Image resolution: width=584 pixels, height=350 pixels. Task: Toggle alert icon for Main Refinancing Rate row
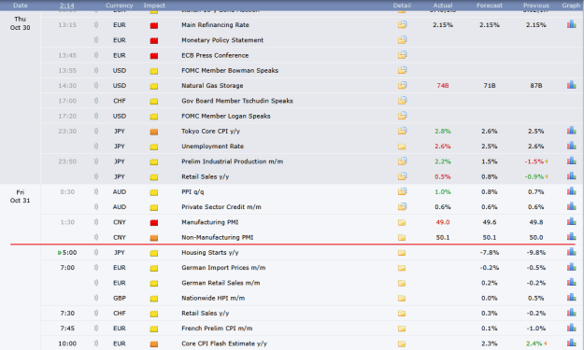(96, 25)
